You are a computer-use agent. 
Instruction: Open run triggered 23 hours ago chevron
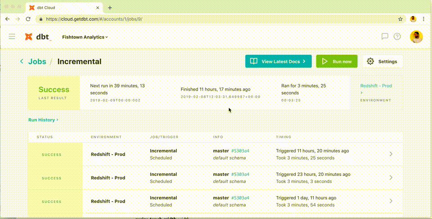(391, 178)
